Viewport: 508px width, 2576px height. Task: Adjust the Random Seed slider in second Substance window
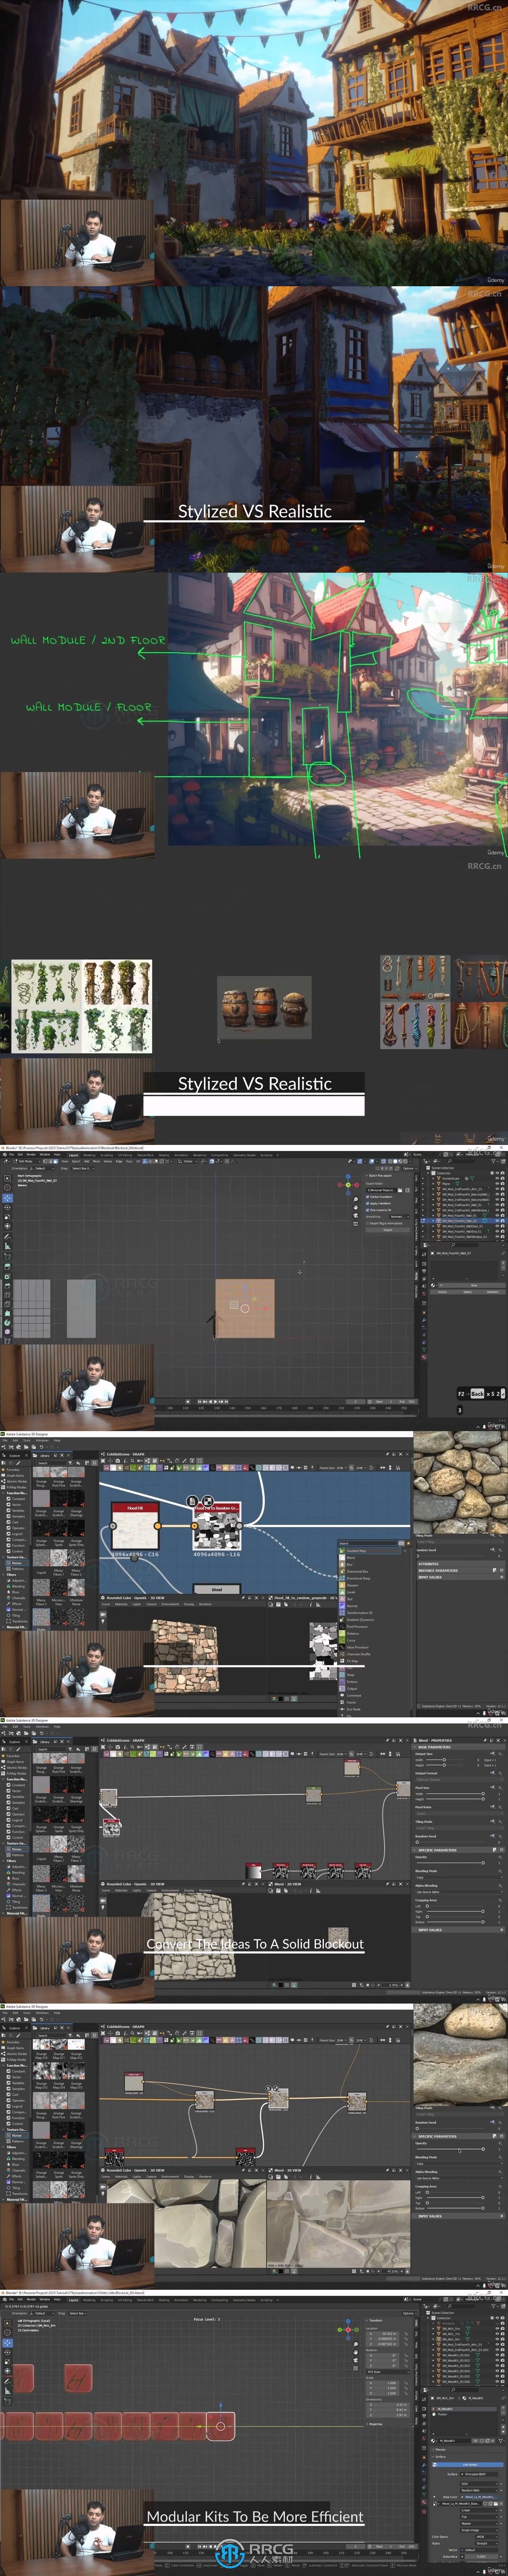pyautogui.click(x=449, y=1842)
